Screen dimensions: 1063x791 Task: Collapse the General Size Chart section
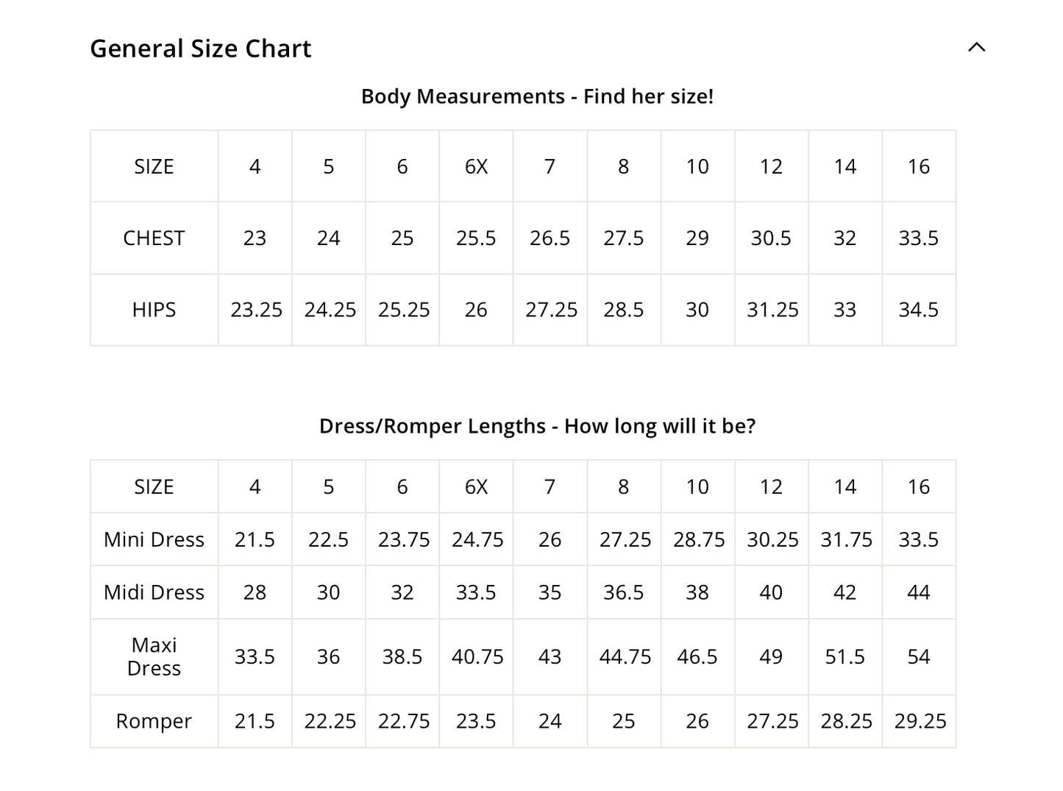point(976,48)
